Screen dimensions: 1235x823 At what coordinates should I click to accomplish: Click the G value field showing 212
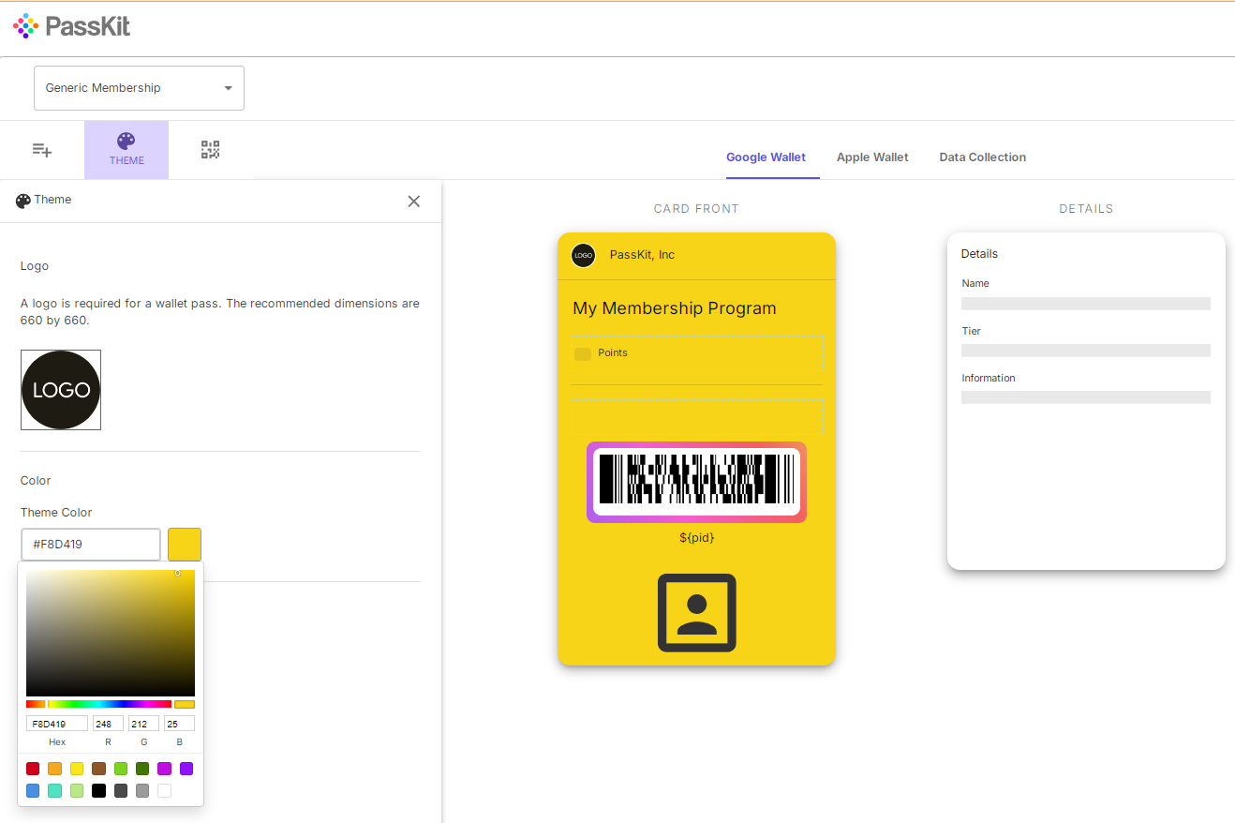coord(143,724)
